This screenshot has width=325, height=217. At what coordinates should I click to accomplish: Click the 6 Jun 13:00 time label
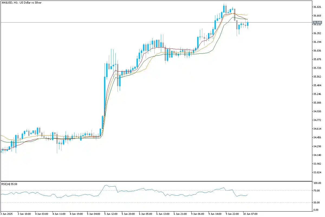(x=163, y=214)
